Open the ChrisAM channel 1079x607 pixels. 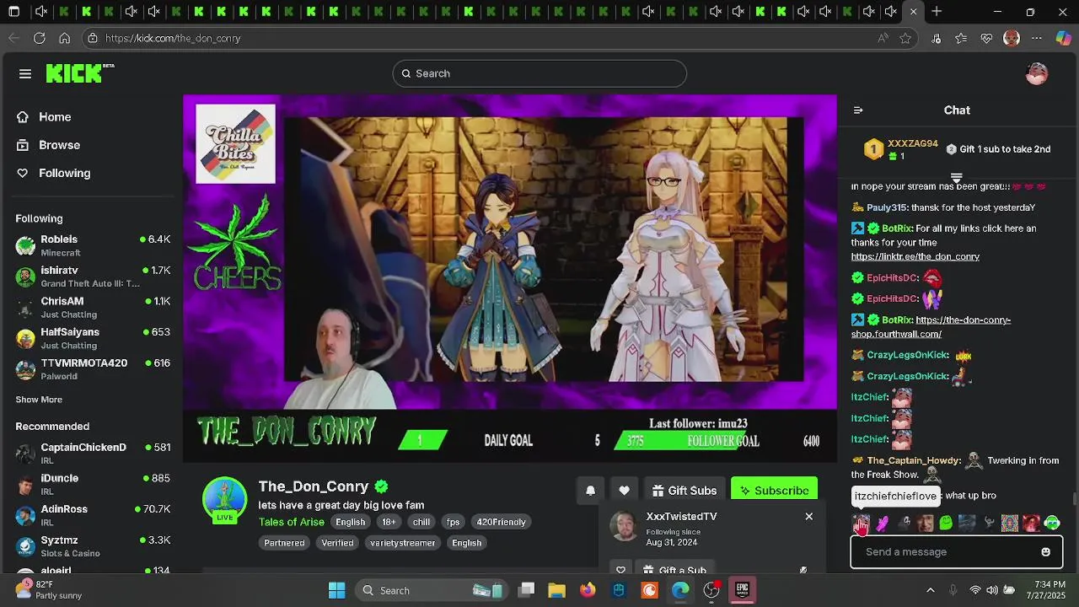(93, 307)
